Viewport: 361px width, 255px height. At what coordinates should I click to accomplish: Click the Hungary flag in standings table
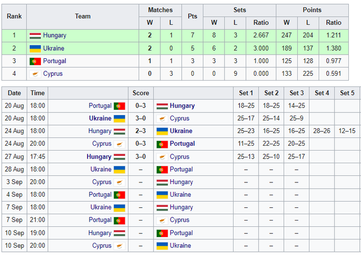pyautogui.click(x=35, y=36)
